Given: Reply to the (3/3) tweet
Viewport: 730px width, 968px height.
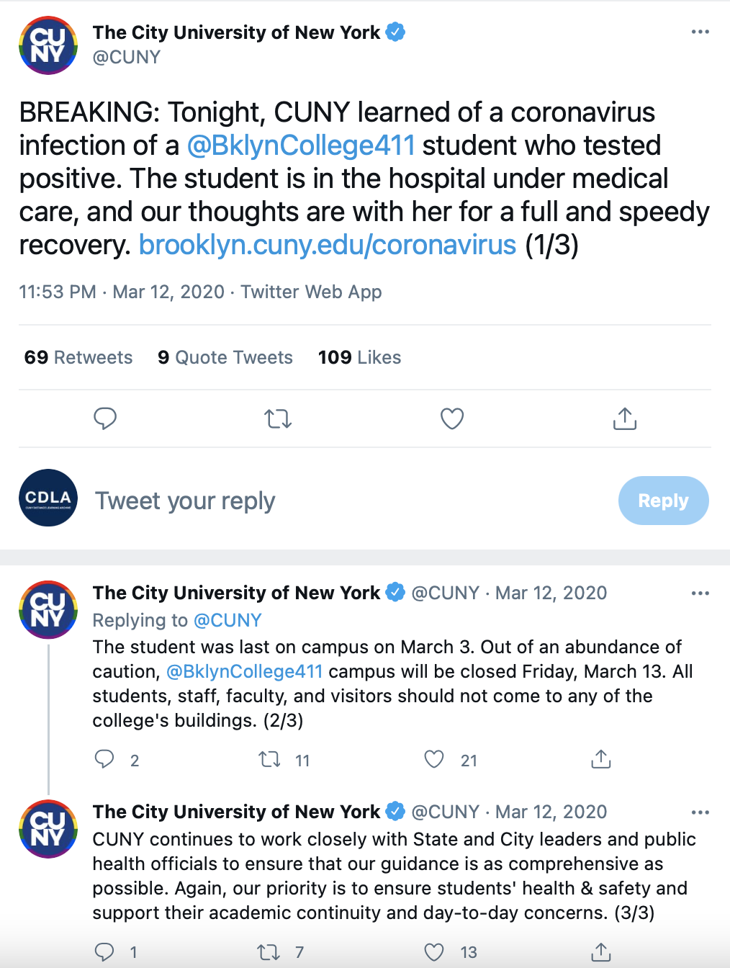Looking at the screenshot, I should [105, 952].
